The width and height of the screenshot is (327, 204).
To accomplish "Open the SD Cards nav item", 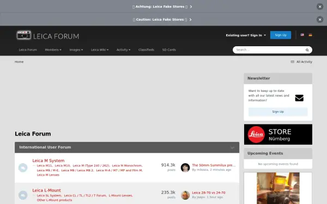I will (169, 50).
